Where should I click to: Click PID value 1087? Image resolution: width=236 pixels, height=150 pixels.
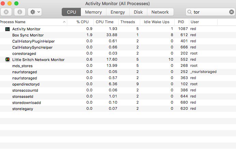pyautogui.click(x=183, y=29)
